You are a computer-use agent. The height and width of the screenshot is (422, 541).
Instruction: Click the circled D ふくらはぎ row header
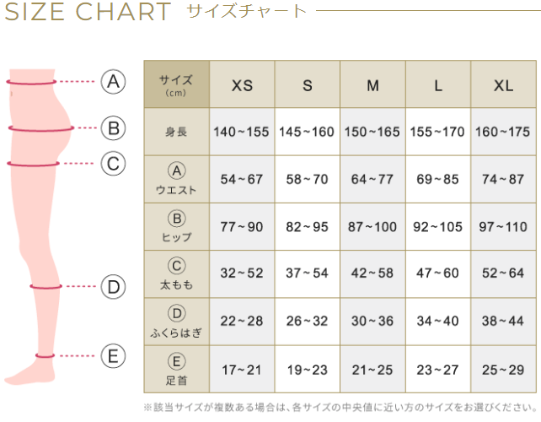(176, 321)
